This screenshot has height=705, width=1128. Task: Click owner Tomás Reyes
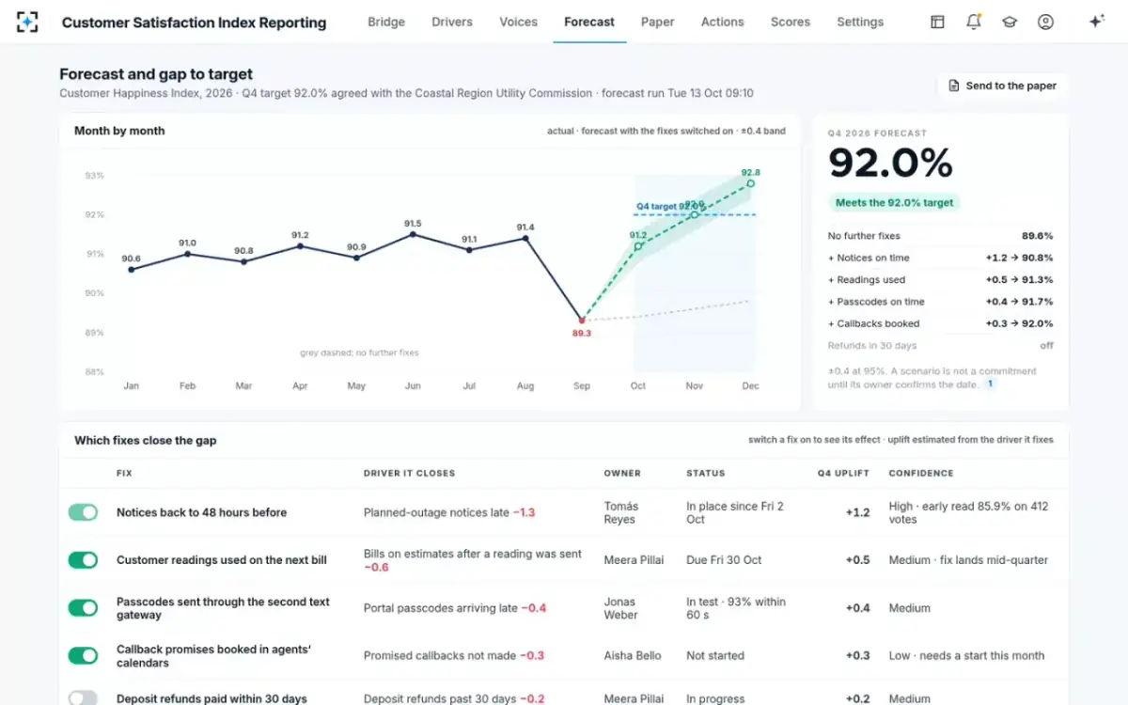click(x=621, y=512)
